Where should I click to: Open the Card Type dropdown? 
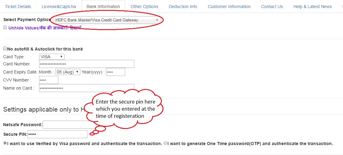tap(51, 57)
